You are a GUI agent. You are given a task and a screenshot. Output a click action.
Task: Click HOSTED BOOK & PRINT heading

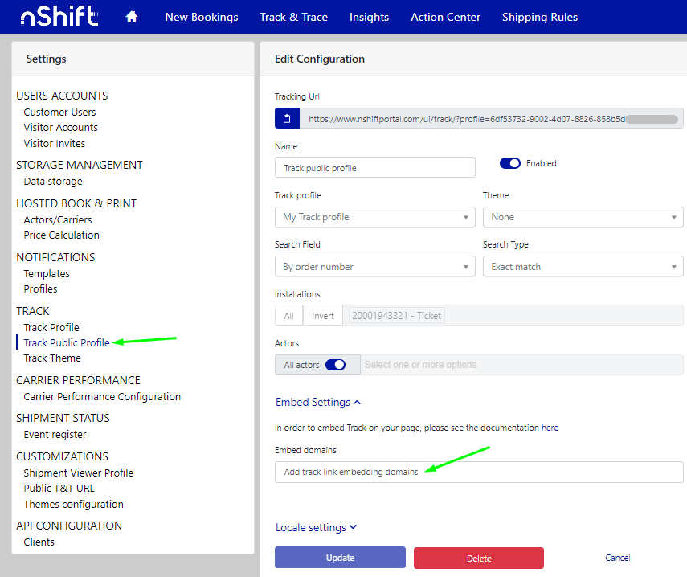[76, 203]
